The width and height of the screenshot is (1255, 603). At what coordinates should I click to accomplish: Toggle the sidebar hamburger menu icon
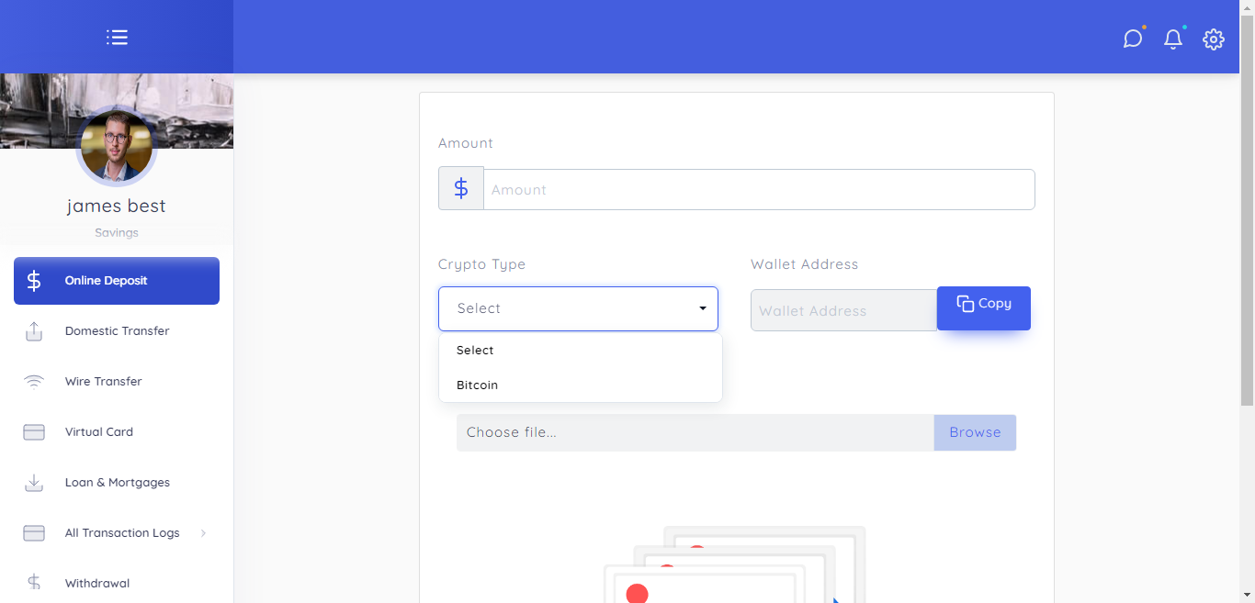pos(117,38)
